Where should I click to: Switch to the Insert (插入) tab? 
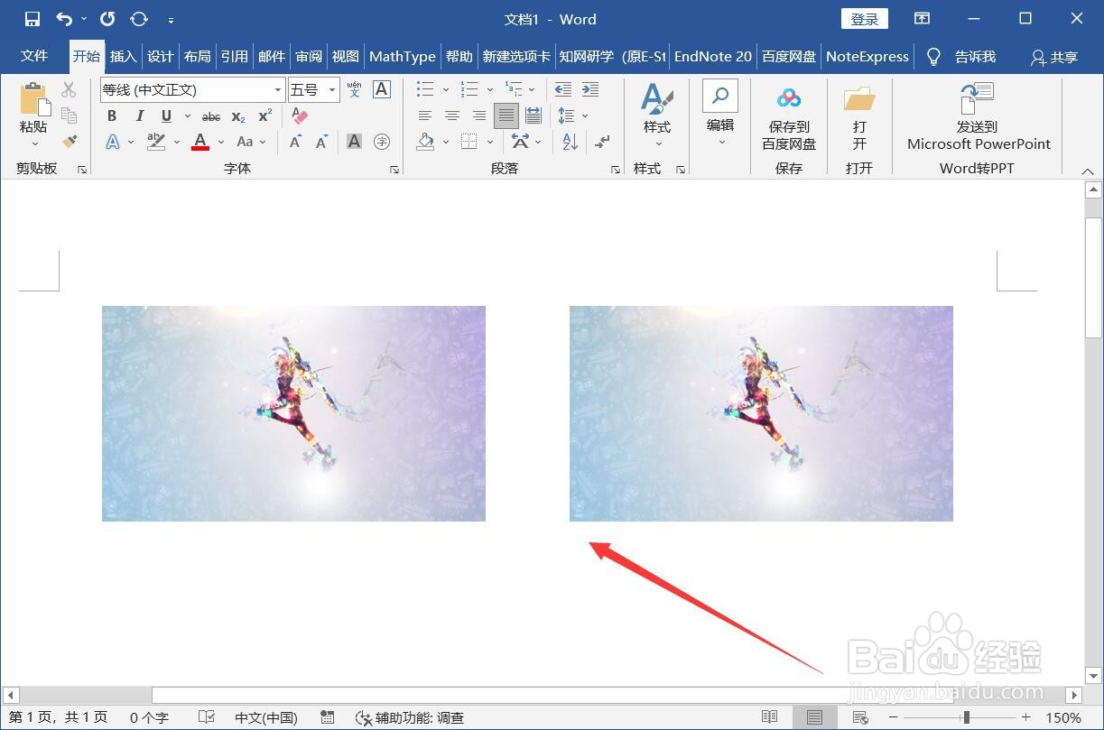tap(123, 56)
